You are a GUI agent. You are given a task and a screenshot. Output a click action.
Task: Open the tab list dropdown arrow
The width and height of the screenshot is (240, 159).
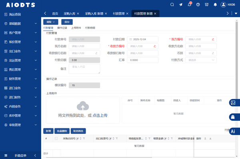click(236, 14)
